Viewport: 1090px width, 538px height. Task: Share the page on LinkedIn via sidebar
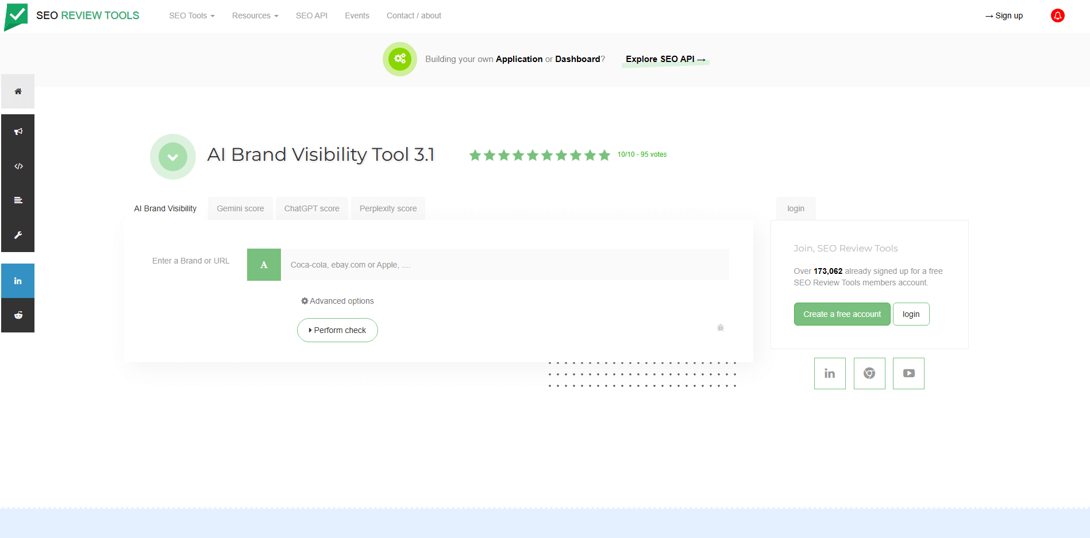click(17, 280)
